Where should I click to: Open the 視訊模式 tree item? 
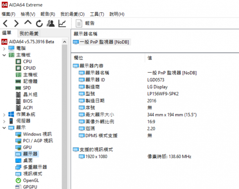(x=29, y=174)
